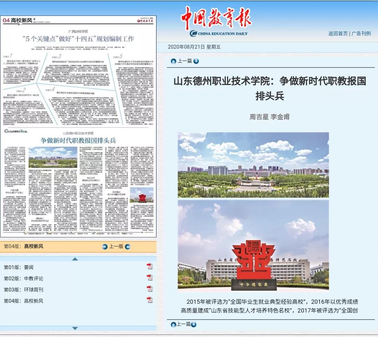Click the 返回首页 link
The image size is (378, 337).
click(x=338, y=34)
